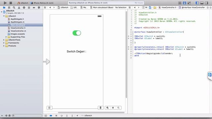Toggle the iPhone form factor height button
Screen dimensions: 212x119
(100, 108)
